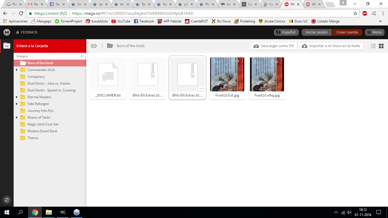The height and width of the screenshot is (218, 388).
Task: Open the TorrentProject bookmark
Action: click(68, 21)
